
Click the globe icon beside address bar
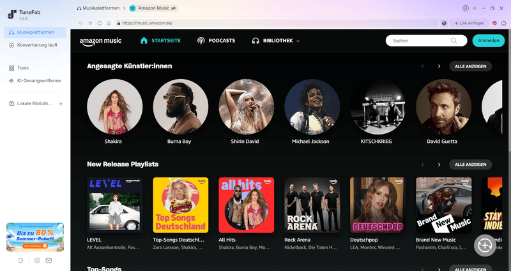tap(444, 23)
